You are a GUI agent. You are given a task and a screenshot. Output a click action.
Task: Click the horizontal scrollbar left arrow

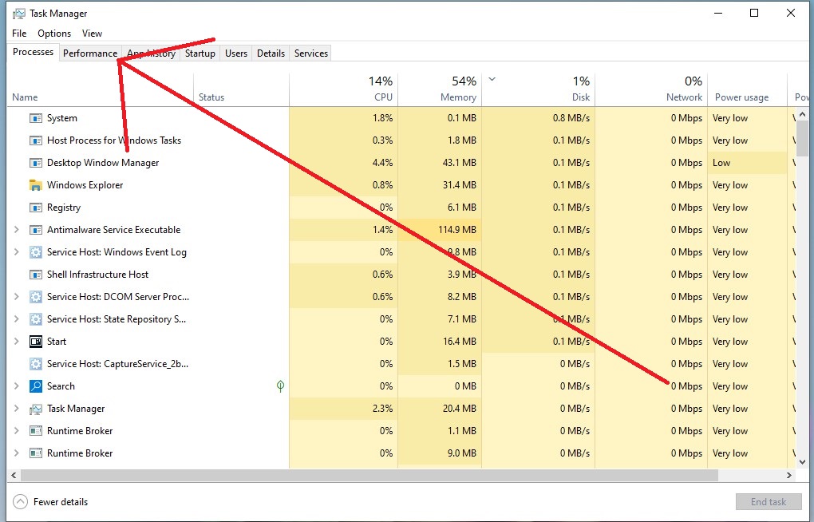14,475
